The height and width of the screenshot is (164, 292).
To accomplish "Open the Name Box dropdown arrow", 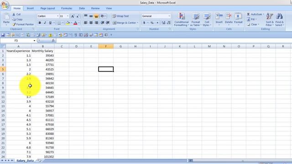I will 34,41.
